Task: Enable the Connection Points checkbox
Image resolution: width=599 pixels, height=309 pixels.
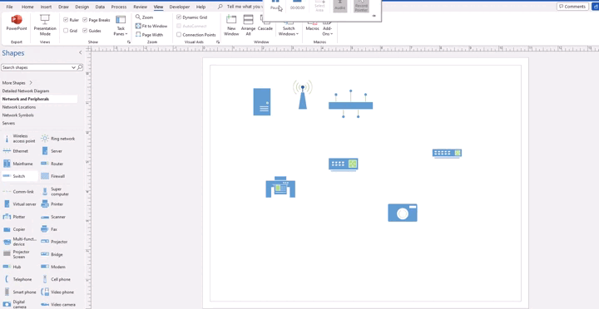Action: point(179,35)
